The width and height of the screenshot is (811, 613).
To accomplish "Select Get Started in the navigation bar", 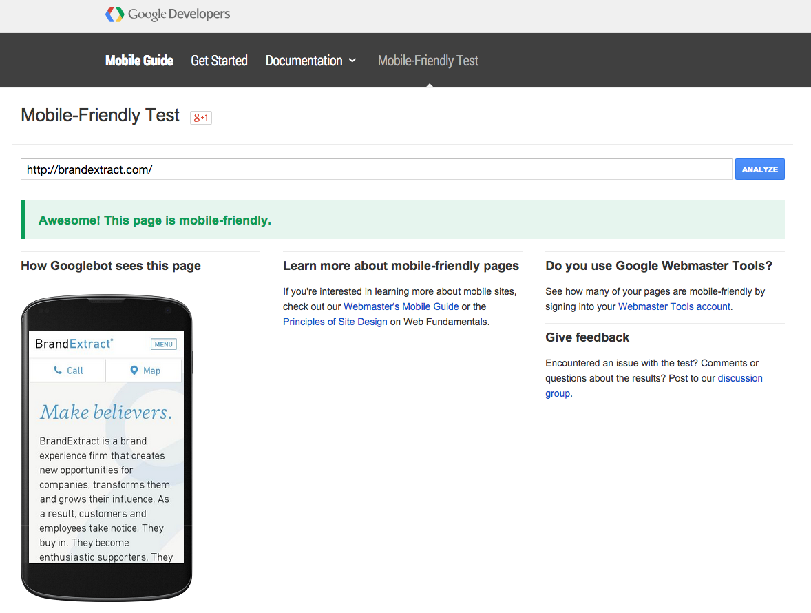I will tap(219, 61).
